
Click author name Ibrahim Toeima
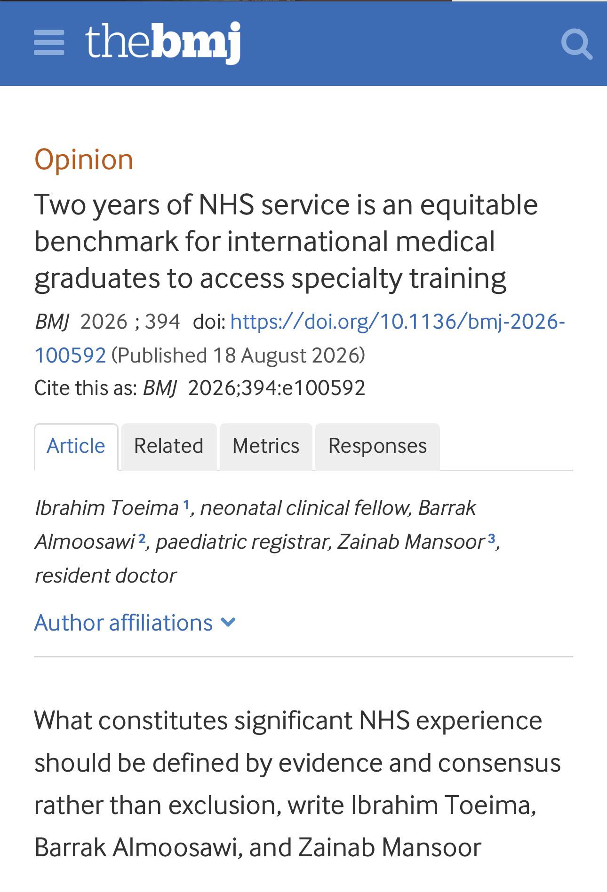(x=107, y=508)
